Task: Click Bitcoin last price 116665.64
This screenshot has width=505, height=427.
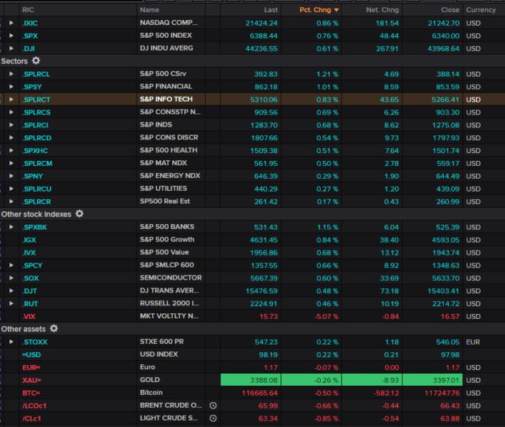Action: pos(260,393)
